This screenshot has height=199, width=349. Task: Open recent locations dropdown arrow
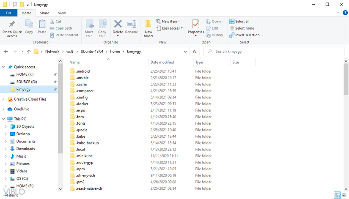pos(22,52)
